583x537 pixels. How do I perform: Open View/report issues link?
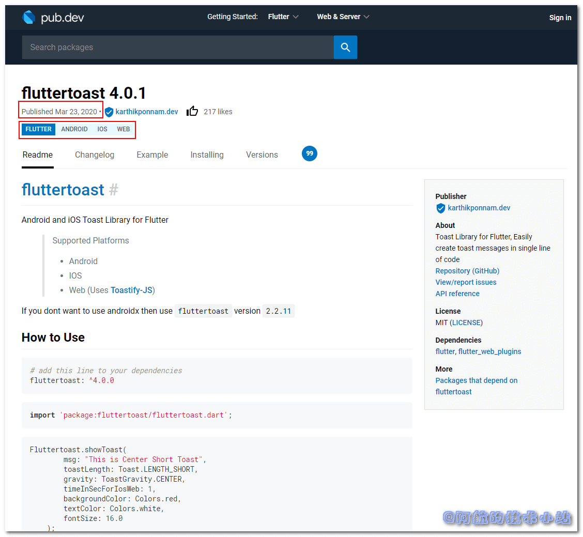coord(466,282)
